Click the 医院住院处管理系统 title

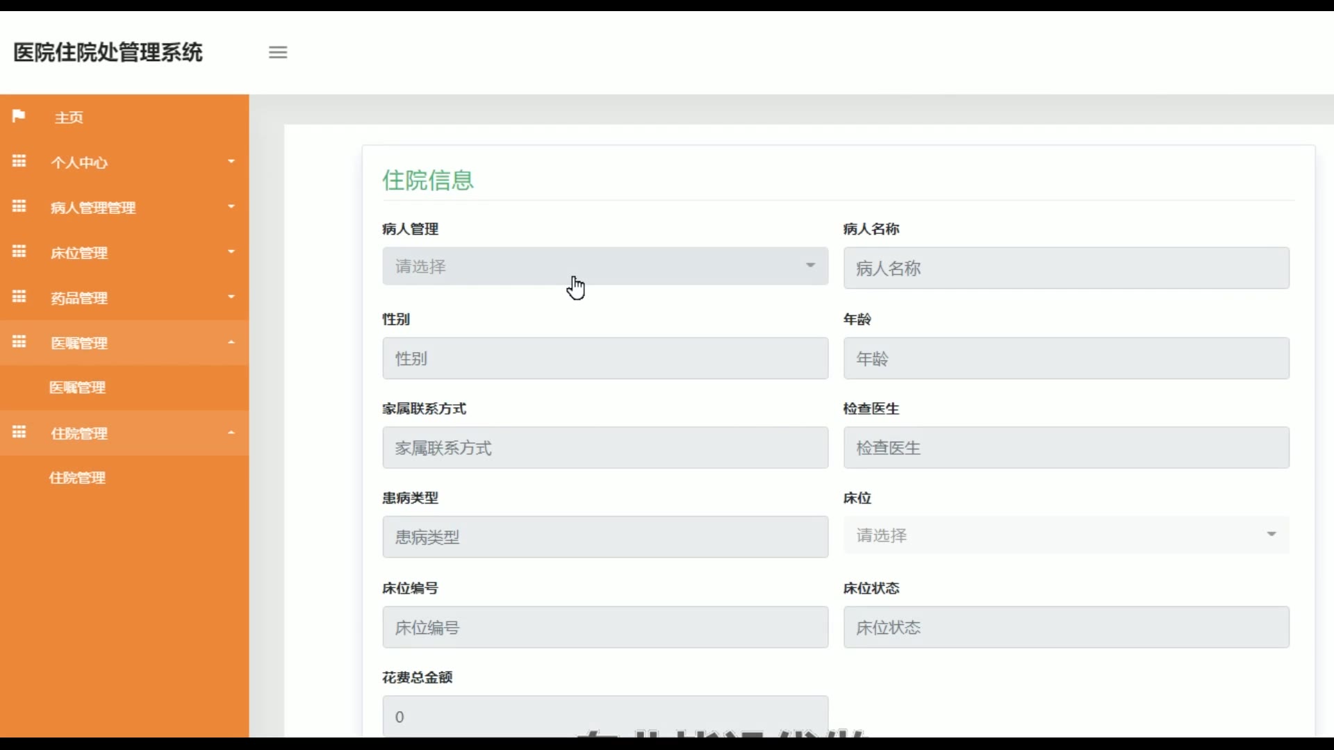(x=108, y=52)
